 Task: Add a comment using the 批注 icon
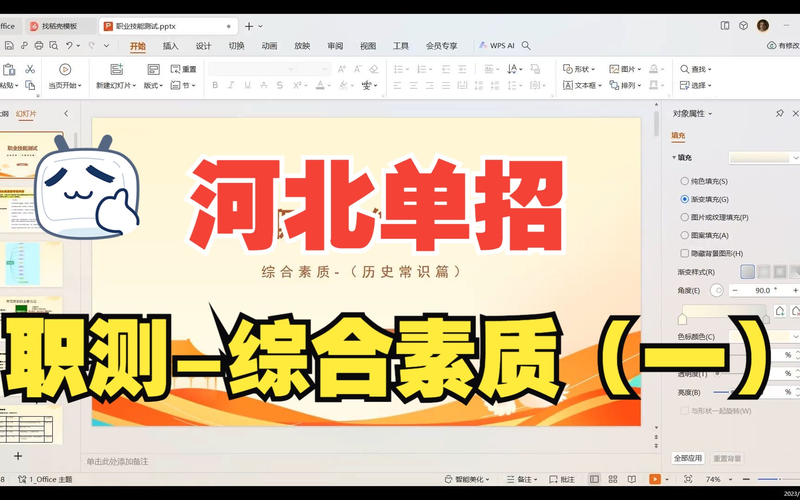562,479
